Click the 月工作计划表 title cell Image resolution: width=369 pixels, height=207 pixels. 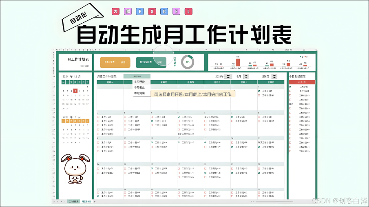(78, 59)
